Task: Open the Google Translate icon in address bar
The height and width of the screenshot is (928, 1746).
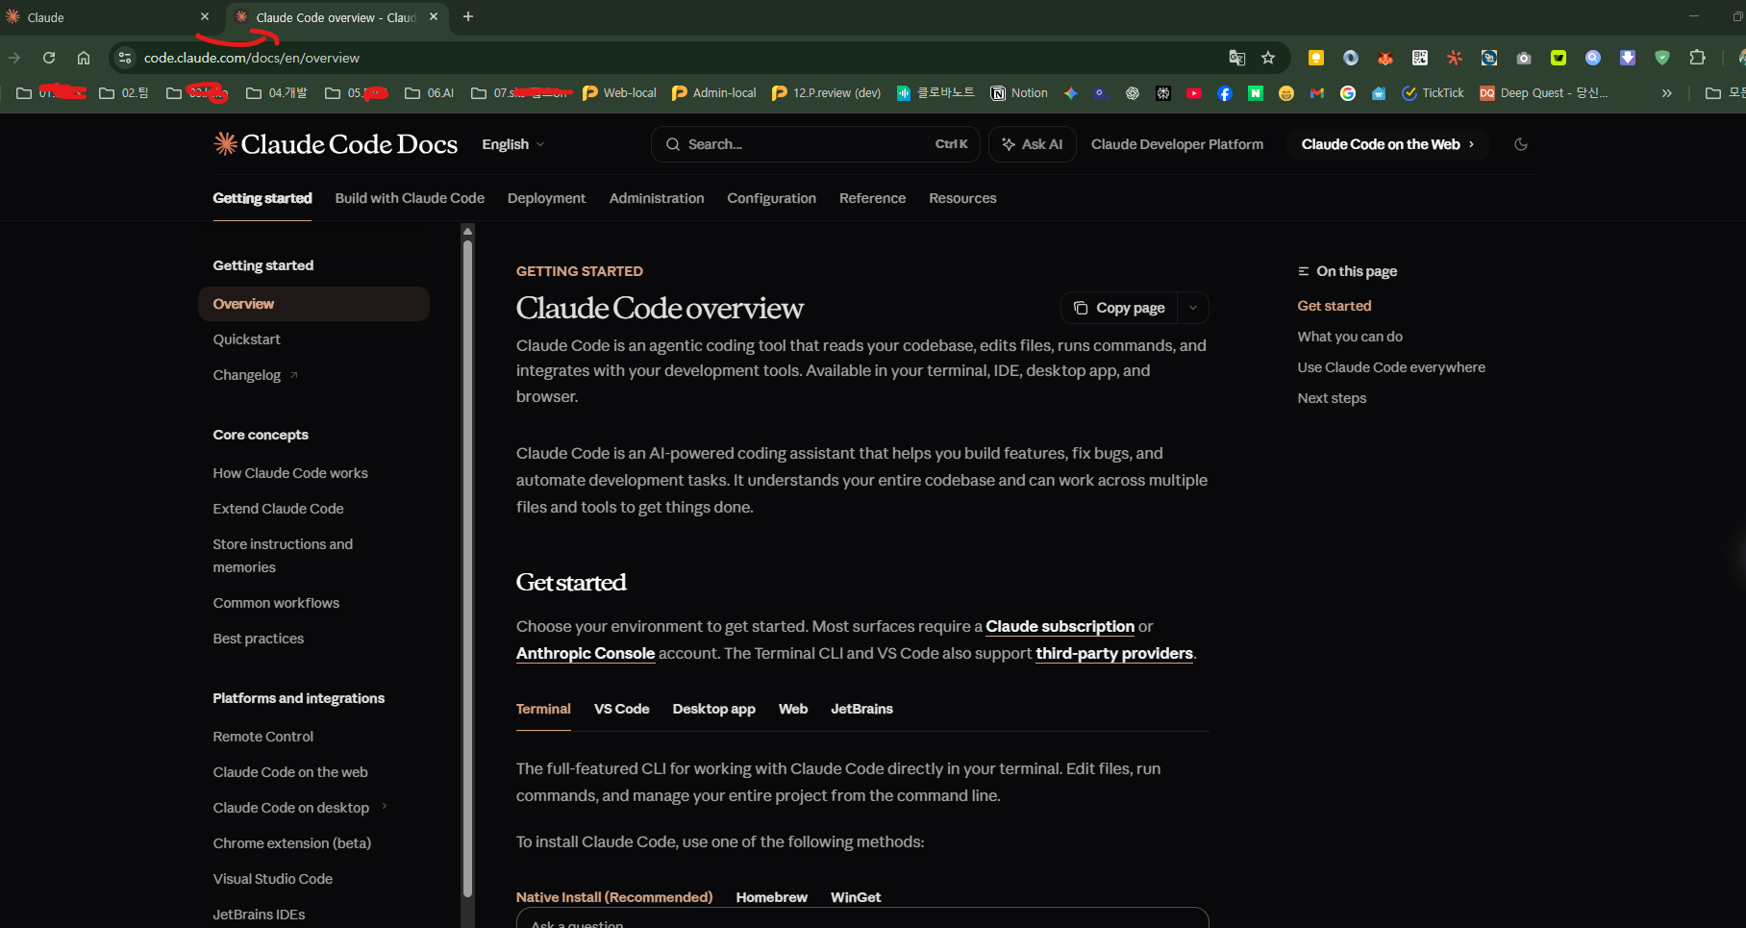Action: coord(1236,58)
